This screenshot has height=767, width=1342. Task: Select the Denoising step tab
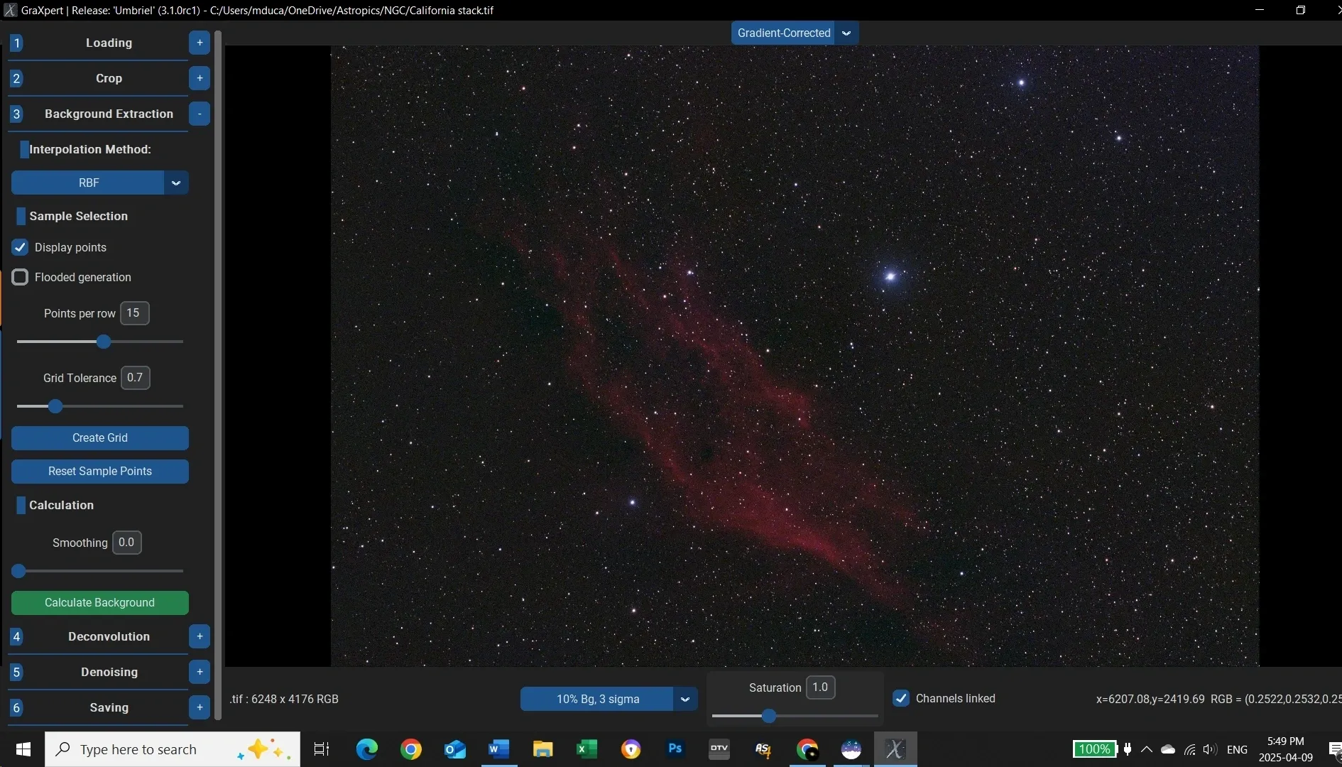coord(109,672)
